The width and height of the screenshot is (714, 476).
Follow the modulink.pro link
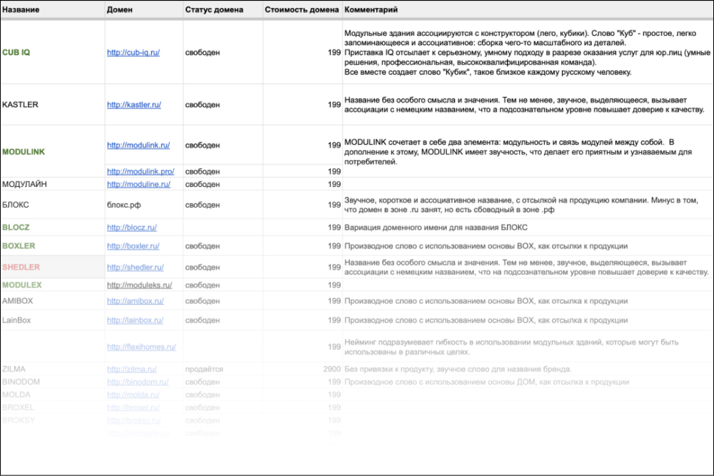(x=140, y=172)
